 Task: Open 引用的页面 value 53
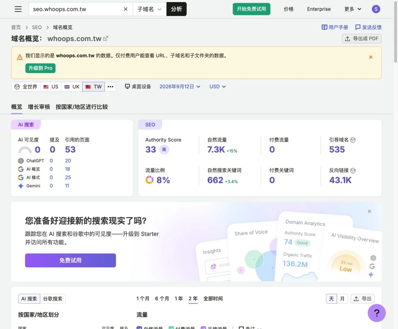(70, 150)
